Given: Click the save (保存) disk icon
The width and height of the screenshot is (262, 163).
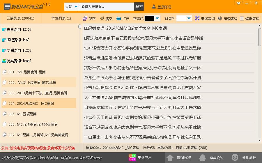Looking at the screenshot, I should (x=85, y=19).
